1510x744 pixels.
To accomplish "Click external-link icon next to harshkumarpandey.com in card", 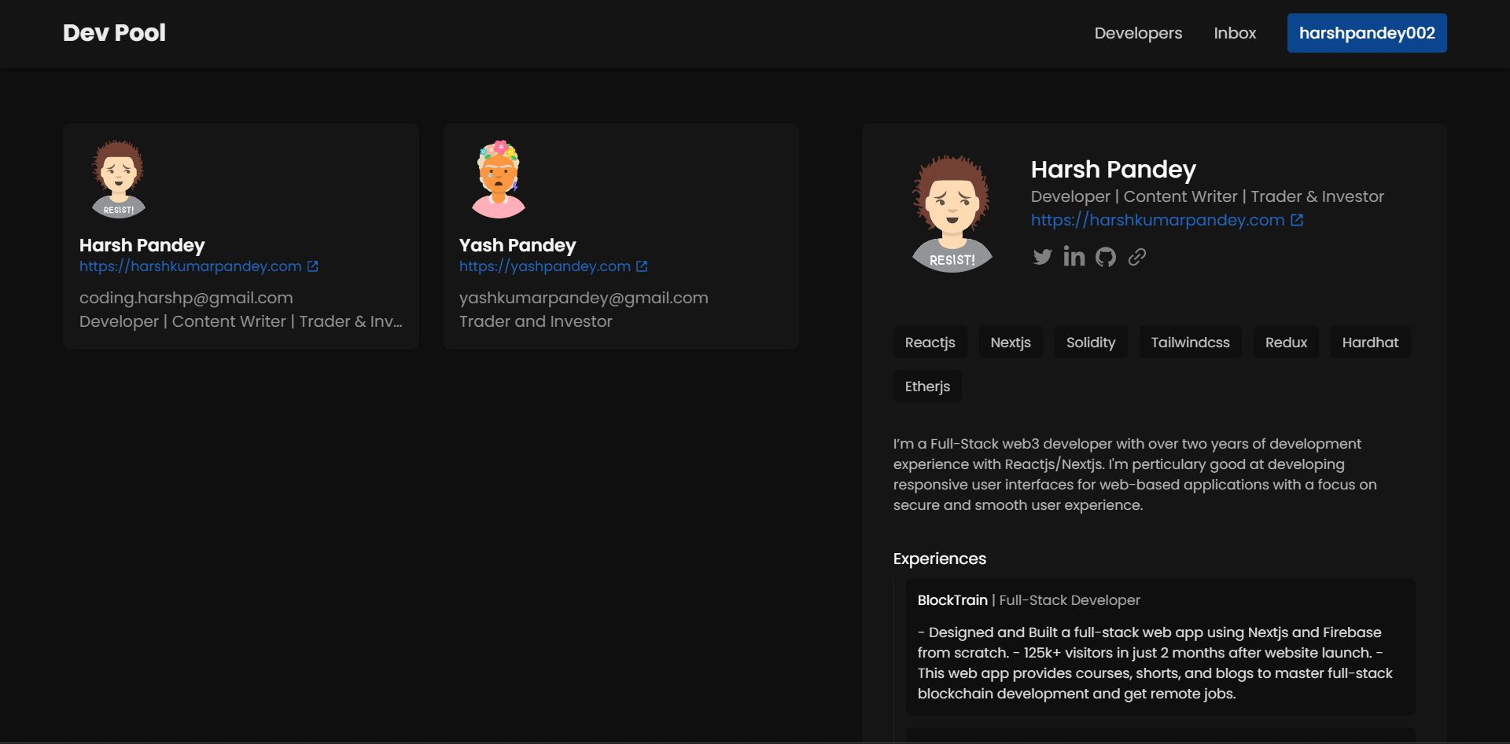I will point(312,266).
